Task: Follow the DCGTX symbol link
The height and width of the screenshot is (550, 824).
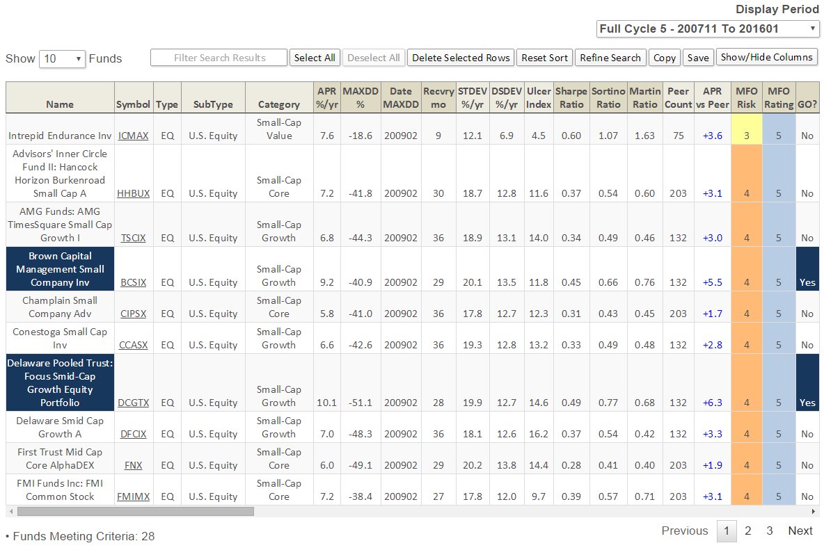Action: pos(133,403)
